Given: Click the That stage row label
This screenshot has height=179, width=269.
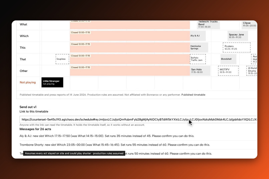Looking at the screenshot, I should 23,59.
